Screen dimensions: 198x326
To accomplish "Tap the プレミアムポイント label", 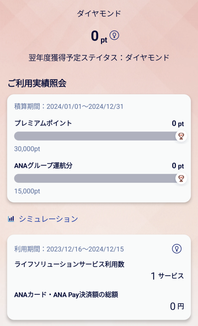I will tap(43, 123).
